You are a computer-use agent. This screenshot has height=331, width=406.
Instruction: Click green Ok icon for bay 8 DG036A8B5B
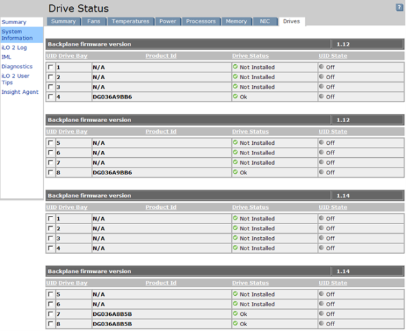click(x=235, y=323)
